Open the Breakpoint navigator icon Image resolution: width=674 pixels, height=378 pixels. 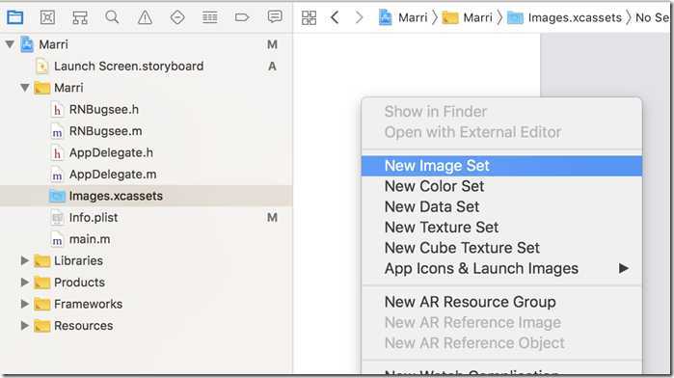point(242,17)
